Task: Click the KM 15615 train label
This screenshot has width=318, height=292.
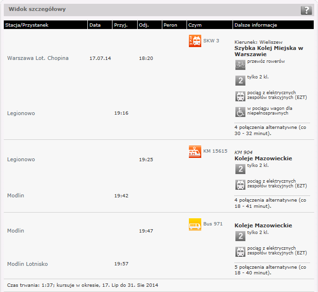Action: [x=215, y=151]
